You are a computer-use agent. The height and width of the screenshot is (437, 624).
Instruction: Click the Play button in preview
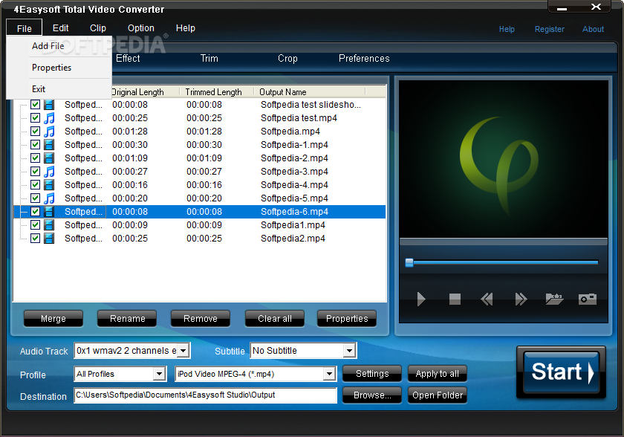[x=421, y=299]
